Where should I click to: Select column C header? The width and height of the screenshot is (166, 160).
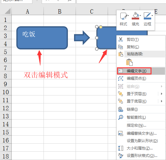click(92, 11)
